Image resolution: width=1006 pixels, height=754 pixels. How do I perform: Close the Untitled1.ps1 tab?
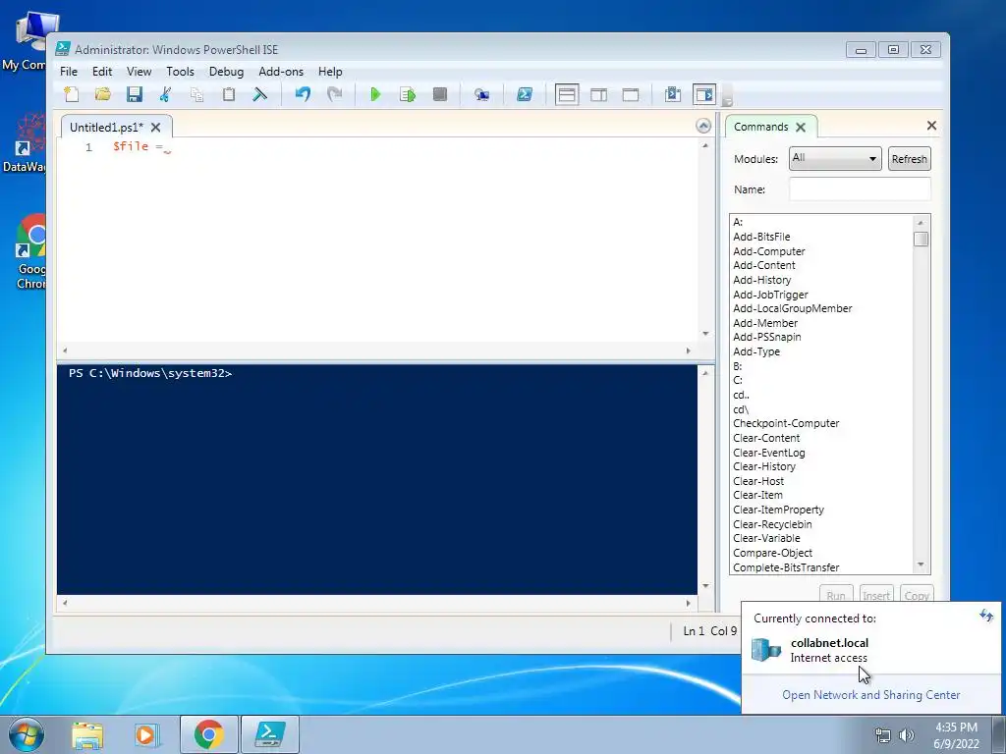coord(155,127)
